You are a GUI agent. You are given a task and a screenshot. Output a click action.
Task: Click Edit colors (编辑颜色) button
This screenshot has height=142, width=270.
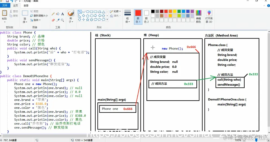pos(198,17)
